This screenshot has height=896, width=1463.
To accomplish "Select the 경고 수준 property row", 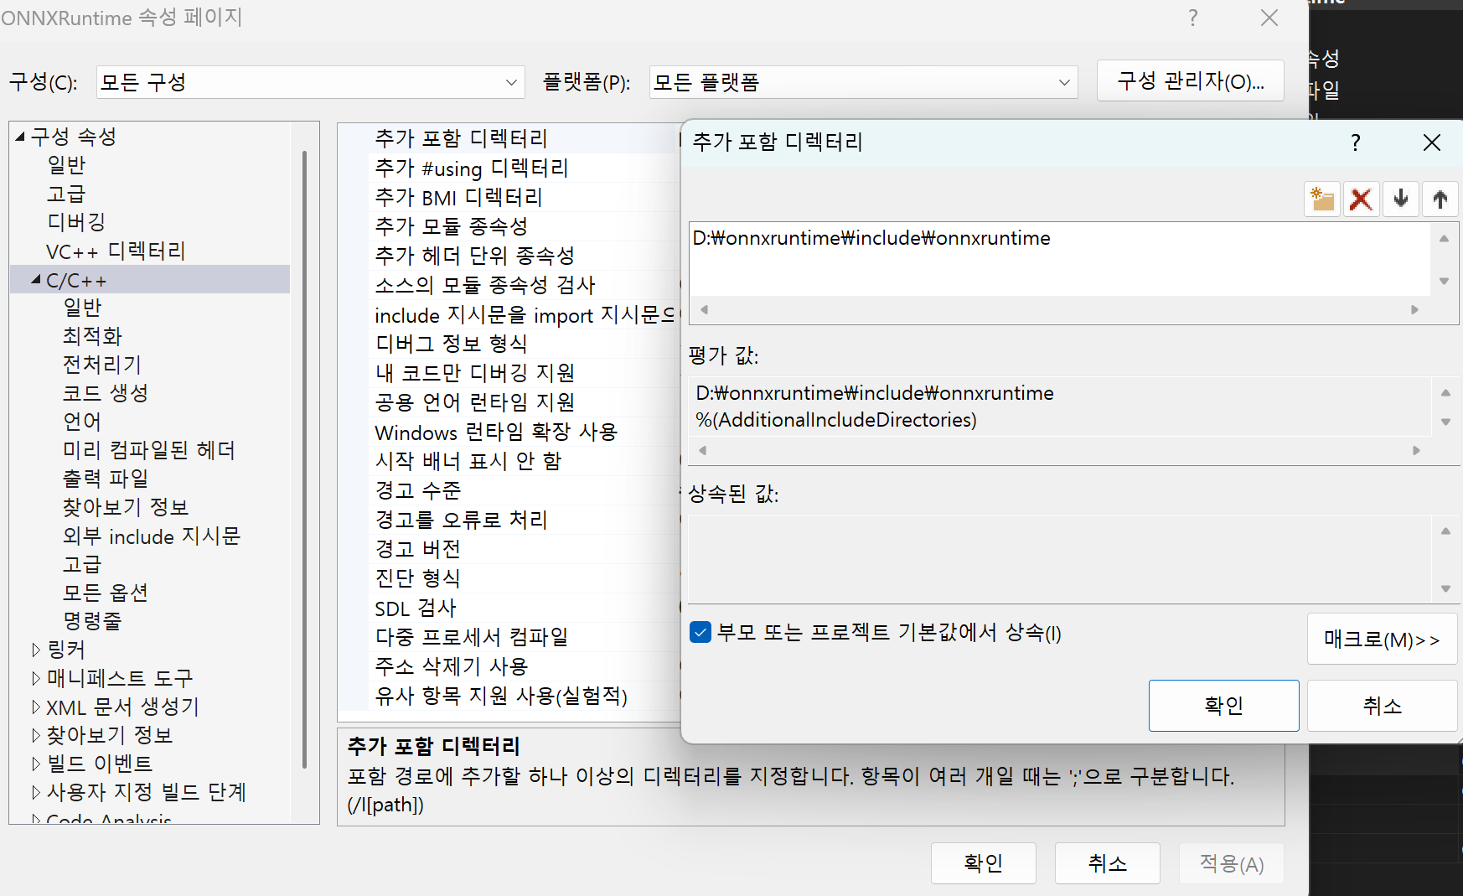I will click(509, 490).
